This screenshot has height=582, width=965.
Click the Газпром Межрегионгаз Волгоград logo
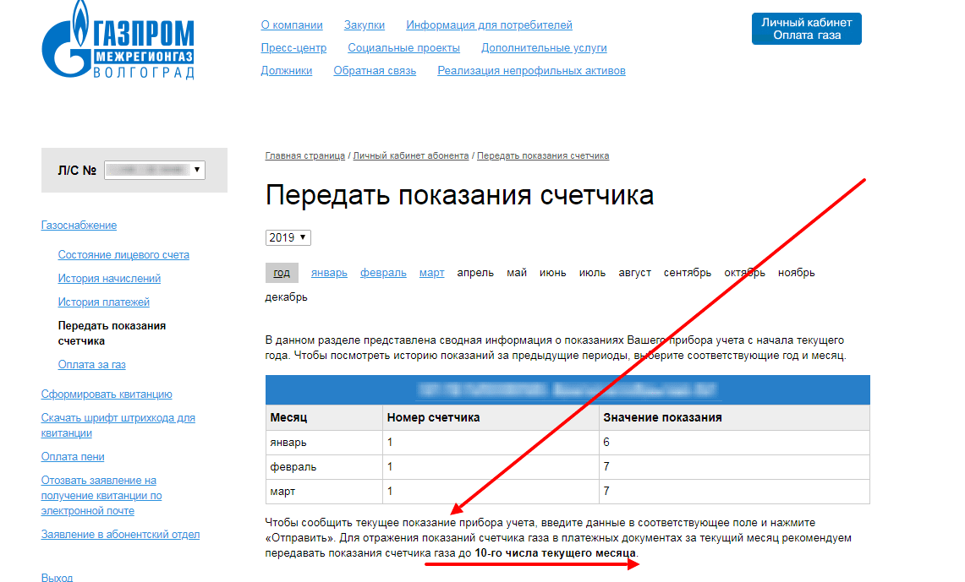tap(118, 40)
